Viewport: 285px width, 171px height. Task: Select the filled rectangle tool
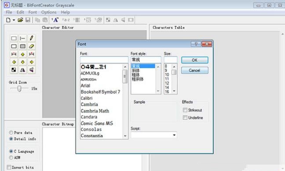pyautogui.click(x=23, y=46)
